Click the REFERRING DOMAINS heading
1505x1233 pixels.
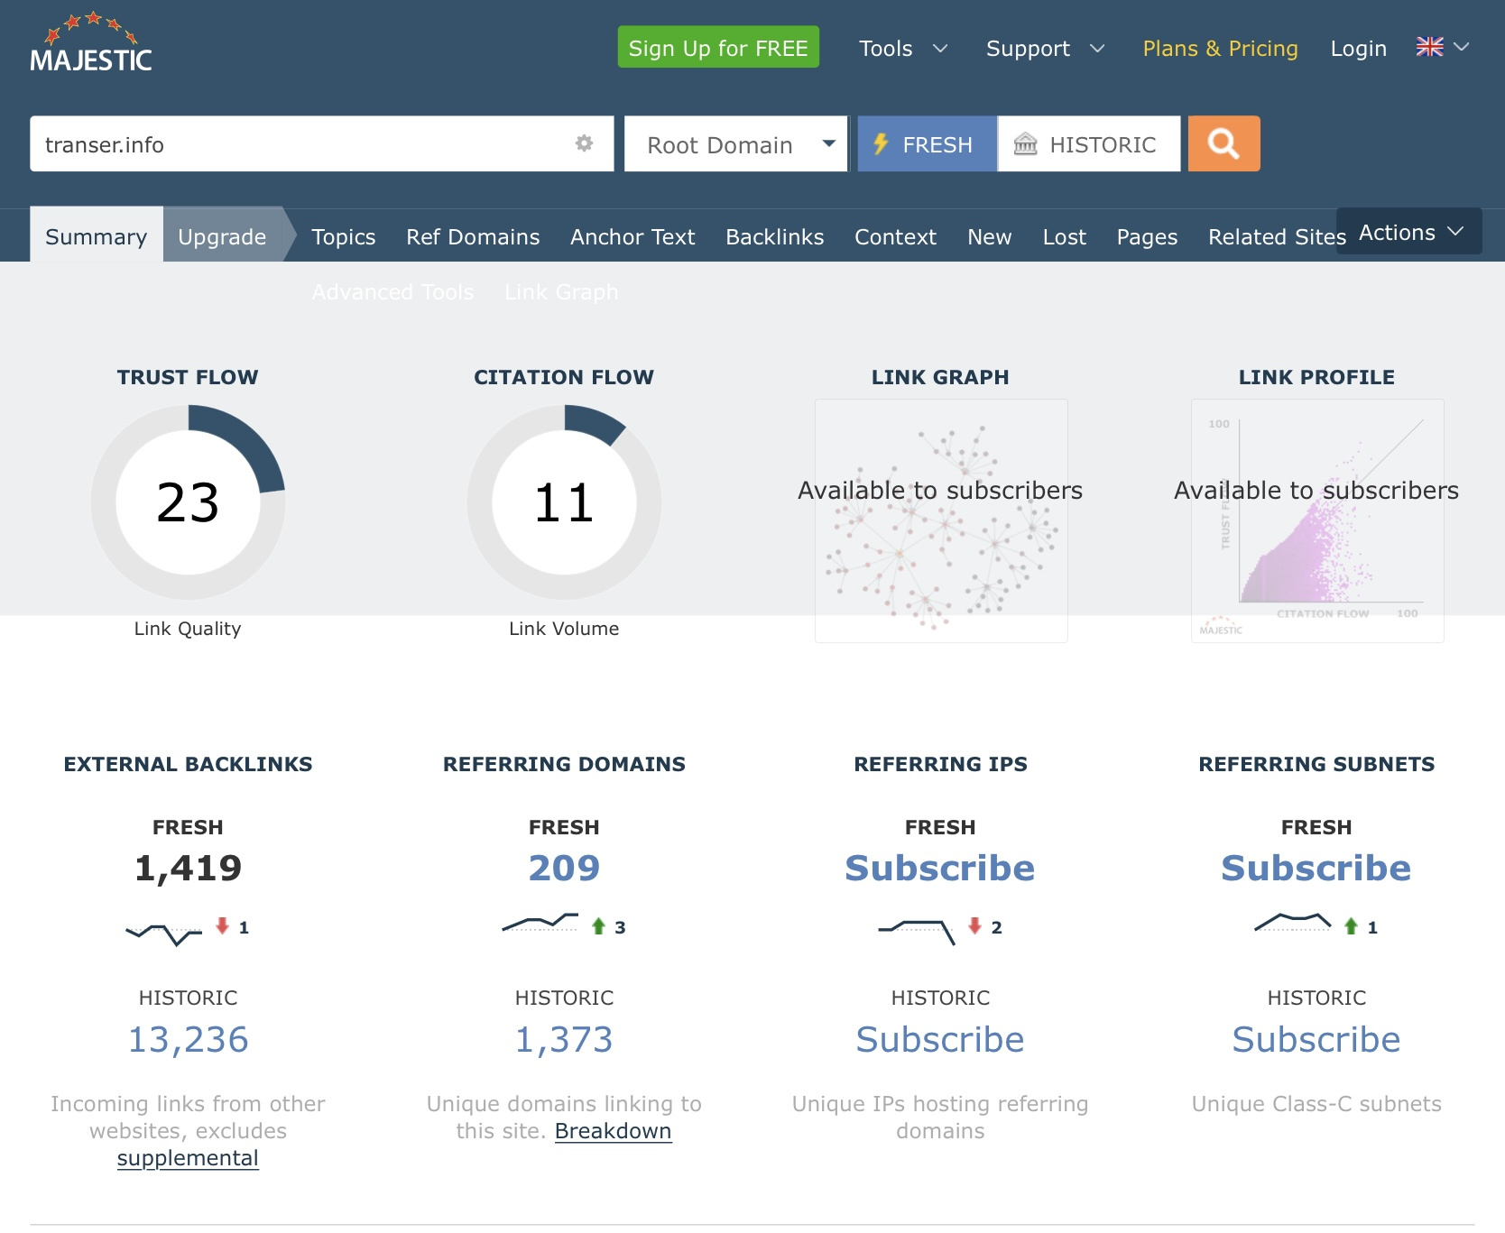(564, 764)
